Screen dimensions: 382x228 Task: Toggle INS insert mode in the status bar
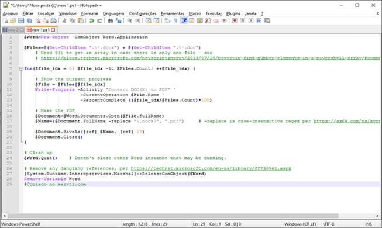pos(369,224)
